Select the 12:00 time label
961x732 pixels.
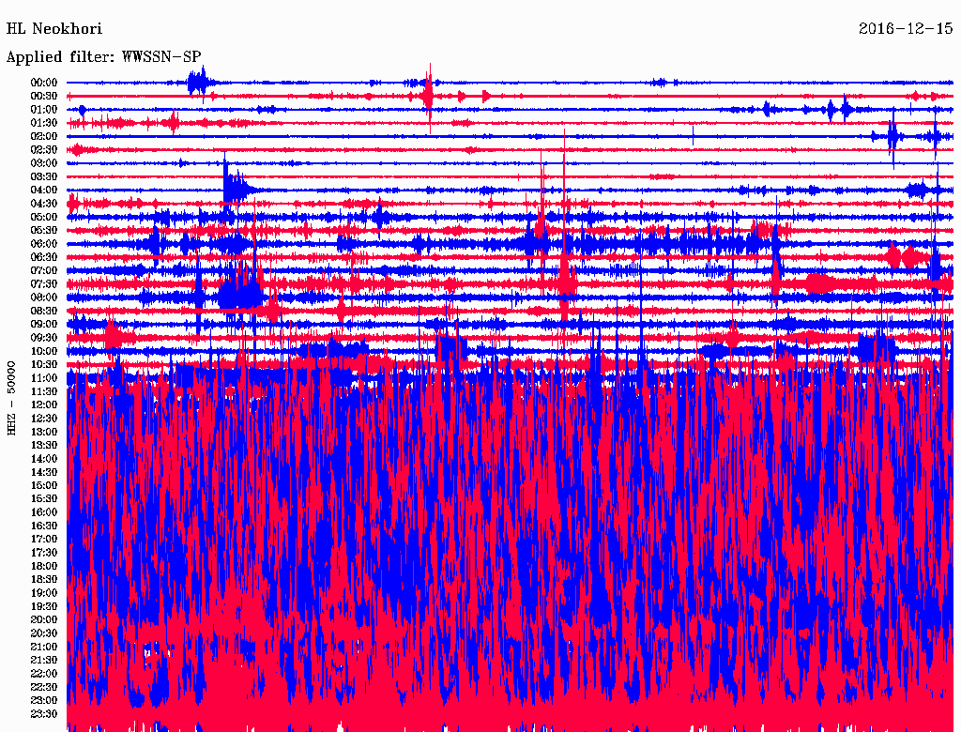coord(44,404)
